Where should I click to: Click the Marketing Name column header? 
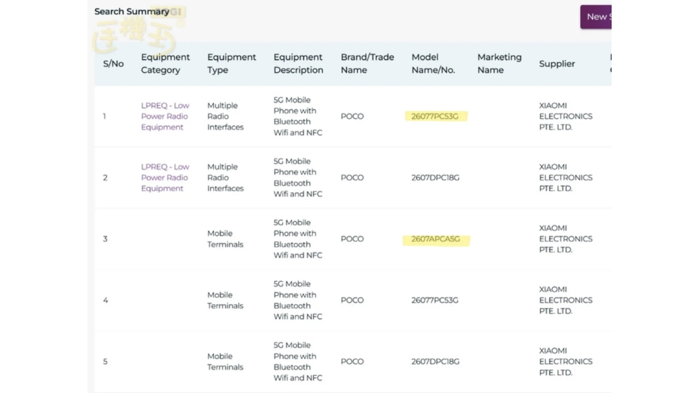(499, 63)
